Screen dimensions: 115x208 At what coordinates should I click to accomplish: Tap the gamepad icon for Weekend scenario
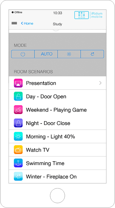(x=18, y=110)
